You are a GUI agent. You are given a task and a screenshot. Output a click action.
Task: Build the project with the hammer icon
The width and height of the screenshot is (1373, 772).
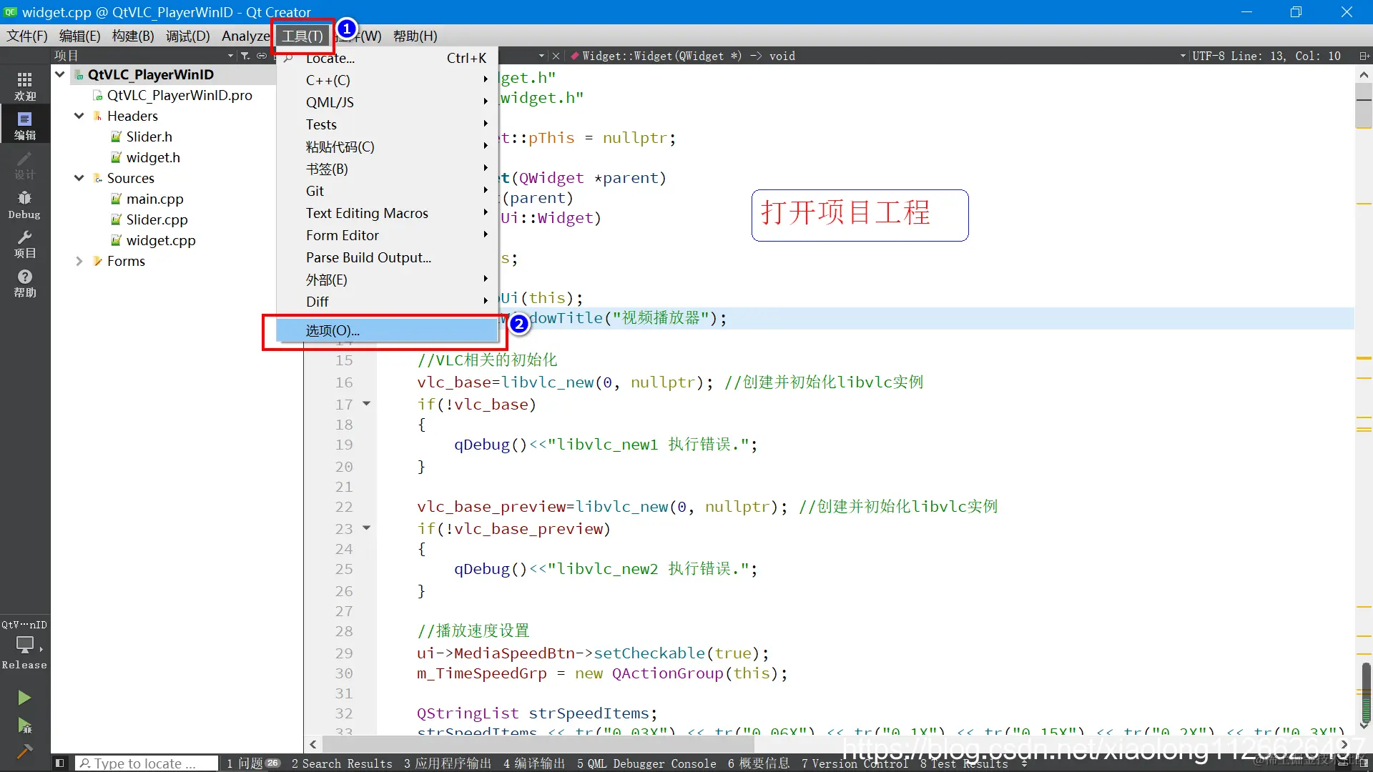(x=24, y=751)
